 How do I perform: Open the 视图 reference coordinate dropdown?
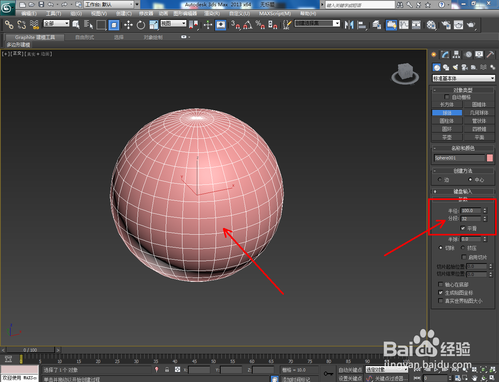(173, 23)
